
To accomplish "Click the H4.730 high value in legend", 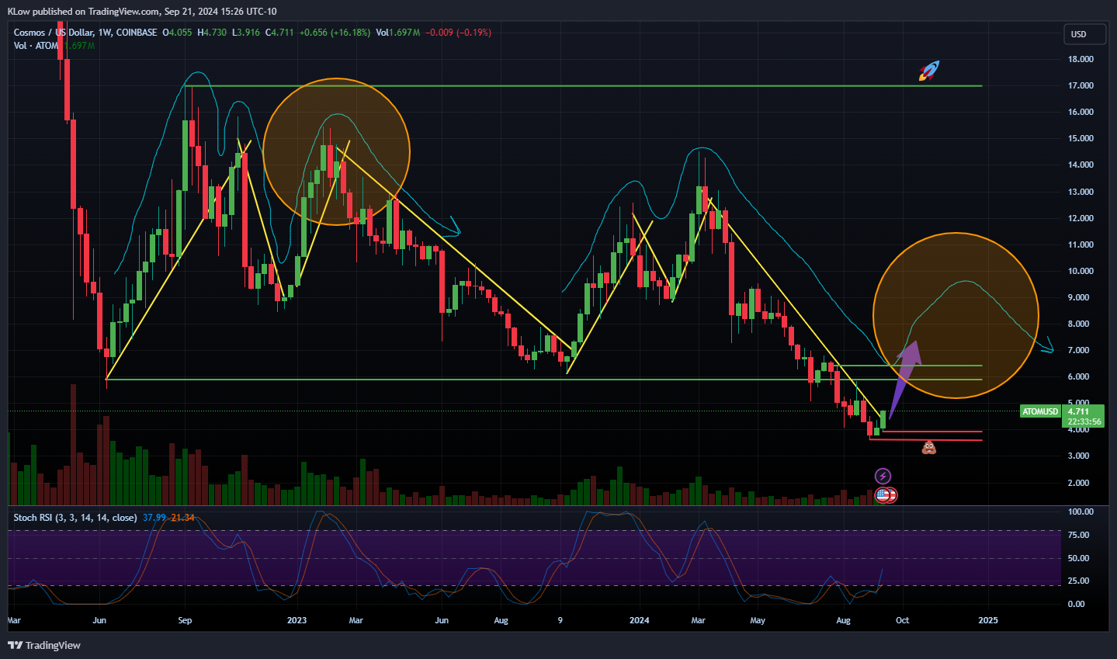I will pos(212,33).
